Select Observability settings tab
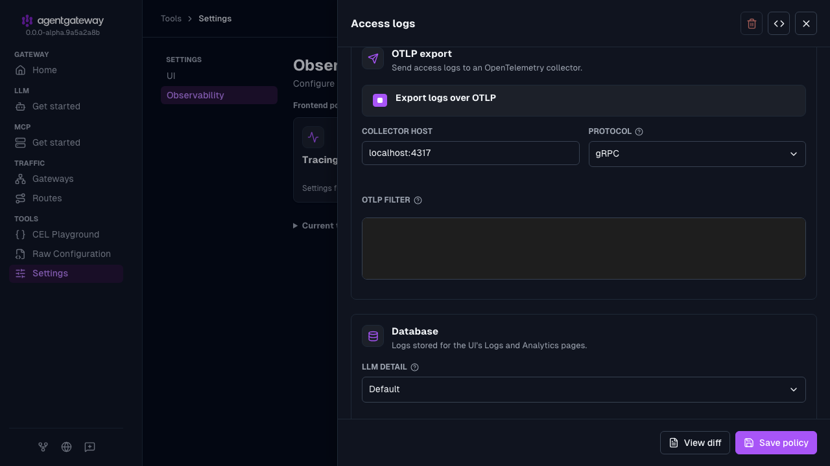Screen dimensions: 830x466 [219, 95]
